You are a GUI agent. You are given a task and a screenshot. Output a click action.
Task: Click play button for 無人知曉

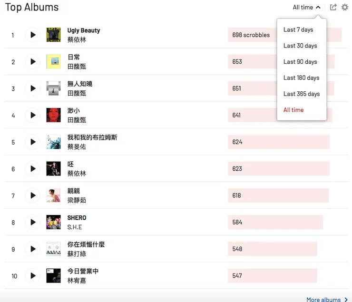point(32,88)
